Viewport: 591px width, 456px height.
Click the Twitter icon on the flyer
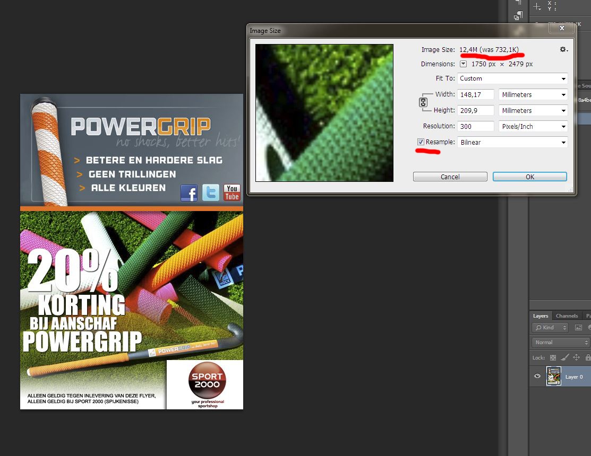click(x=211, y=192)
